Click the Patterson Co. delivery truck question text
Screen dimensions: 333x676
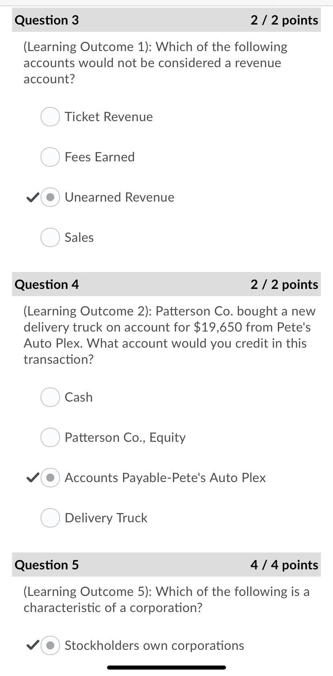click(x=169, y=335)
